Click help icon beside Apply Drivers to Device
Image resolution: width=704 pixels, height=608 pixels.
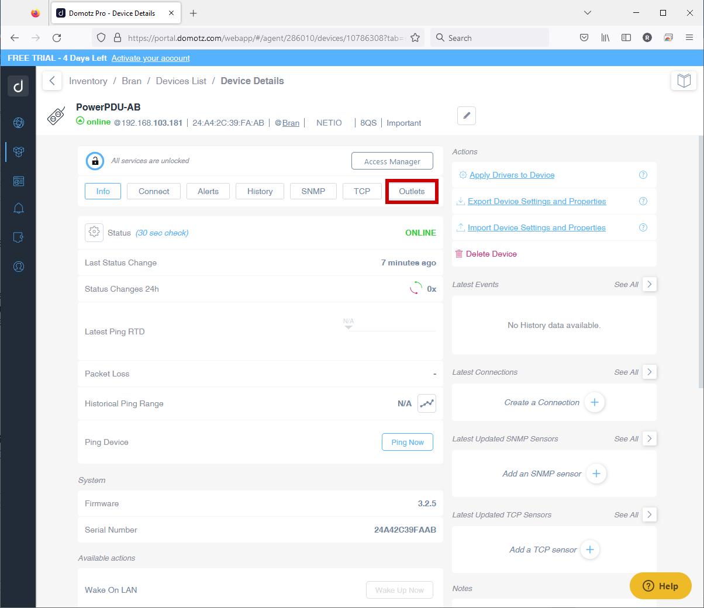(643, 175)
